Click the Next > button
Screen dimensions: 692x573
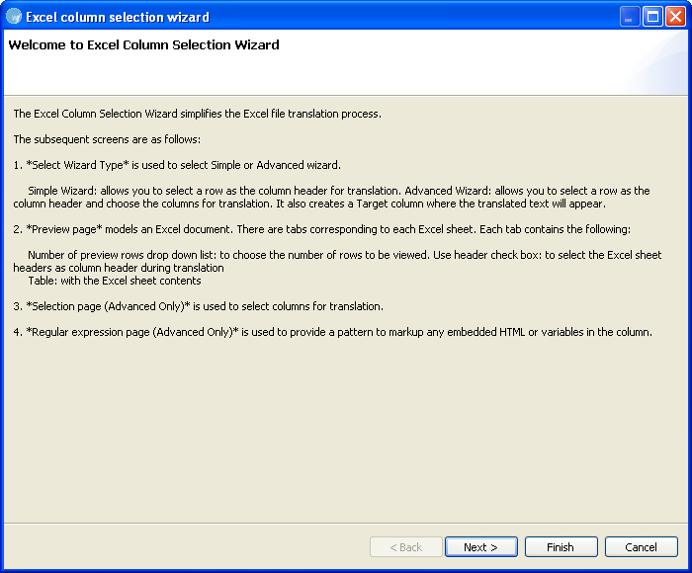pos(481,547)
